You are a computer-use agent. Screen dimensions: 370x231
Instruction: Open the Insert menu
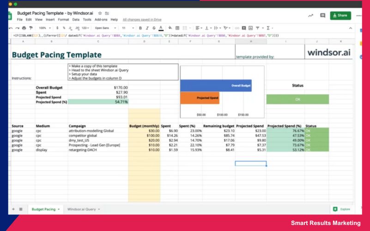tap(50, 19)
